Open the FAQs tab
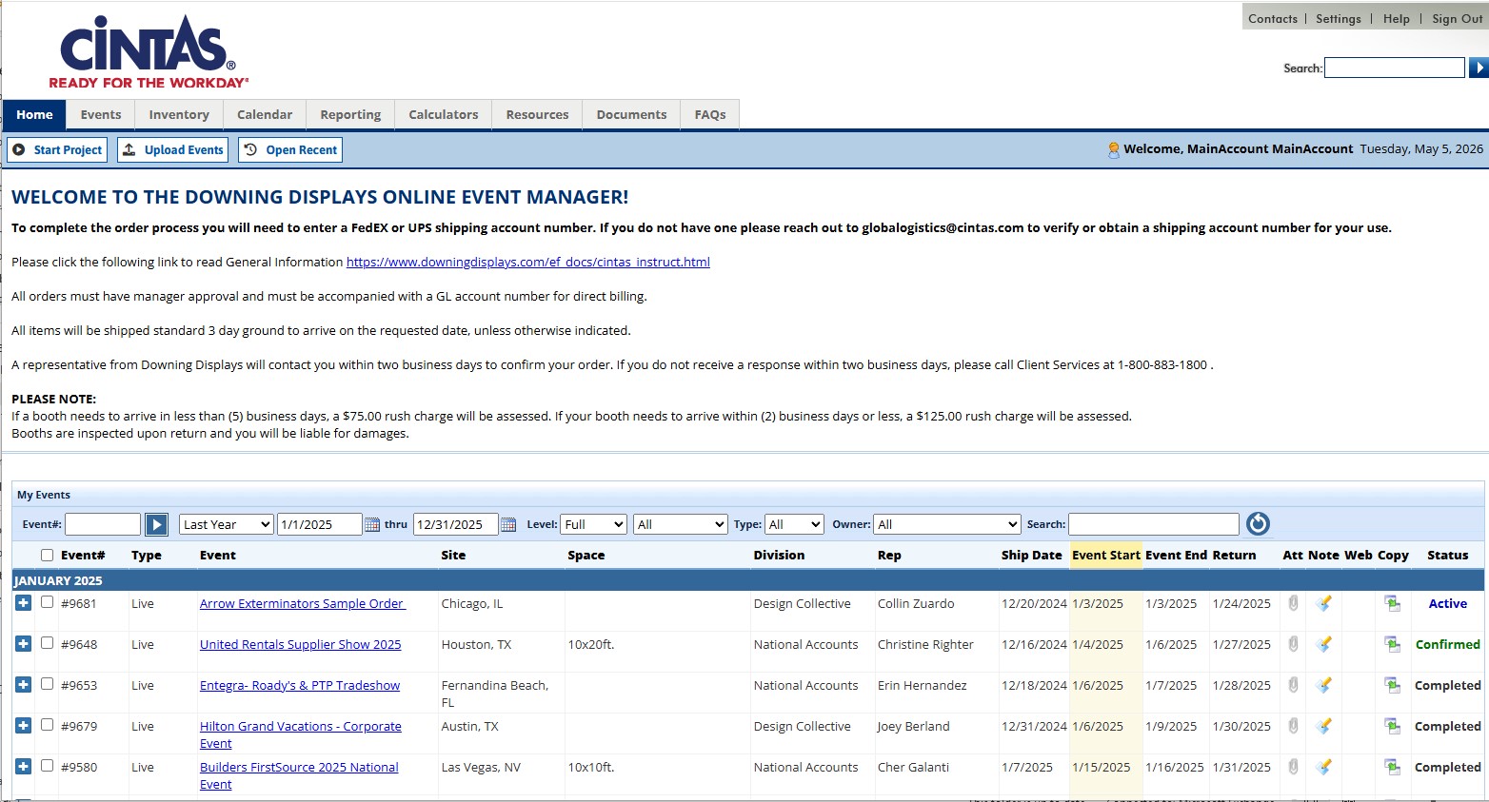The width and height of the screenshot is (1489, 802). coord(710,114)
